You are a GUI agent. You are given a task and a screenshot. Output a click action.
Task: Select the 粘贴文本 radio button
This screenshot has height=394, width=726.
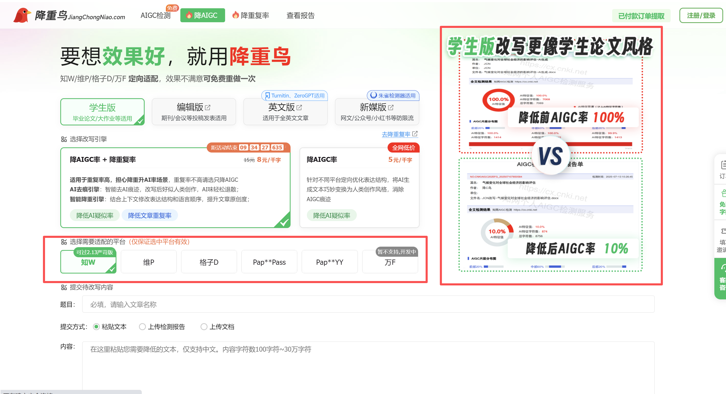pos(96,327)
